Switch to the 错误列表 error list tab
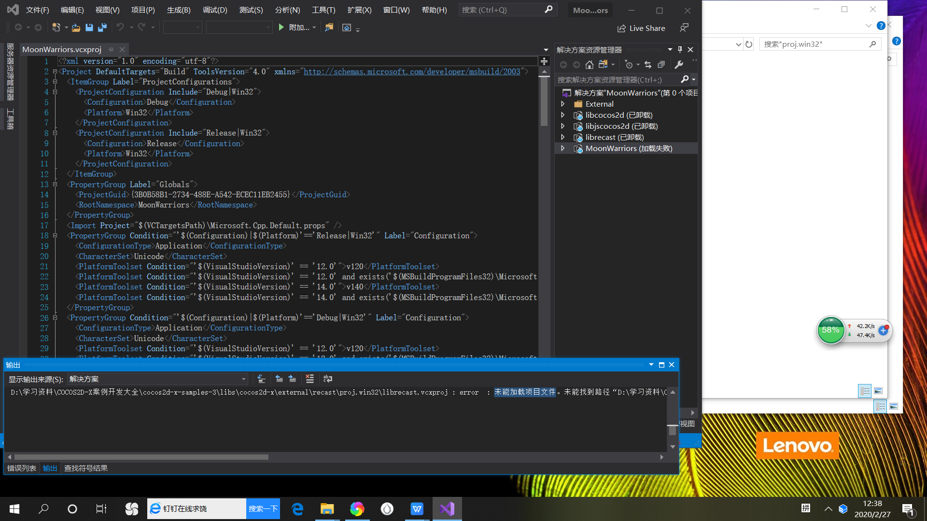The width and height of the screenshot is (927, 521). click(x=22, y=468)
